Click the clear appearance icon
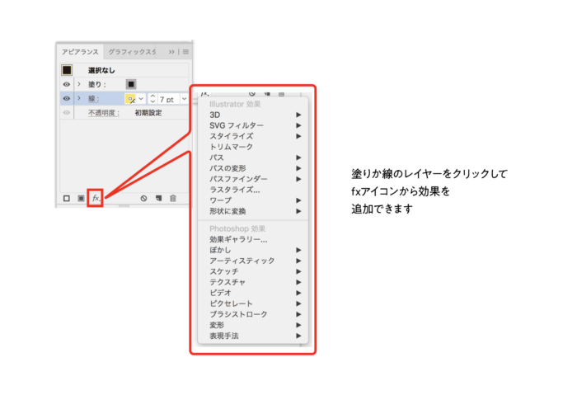This screenshot has height=395, width=577. (144, 199)
